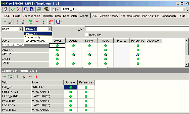Open the toolbar overflow arrow at the far right

187,11
